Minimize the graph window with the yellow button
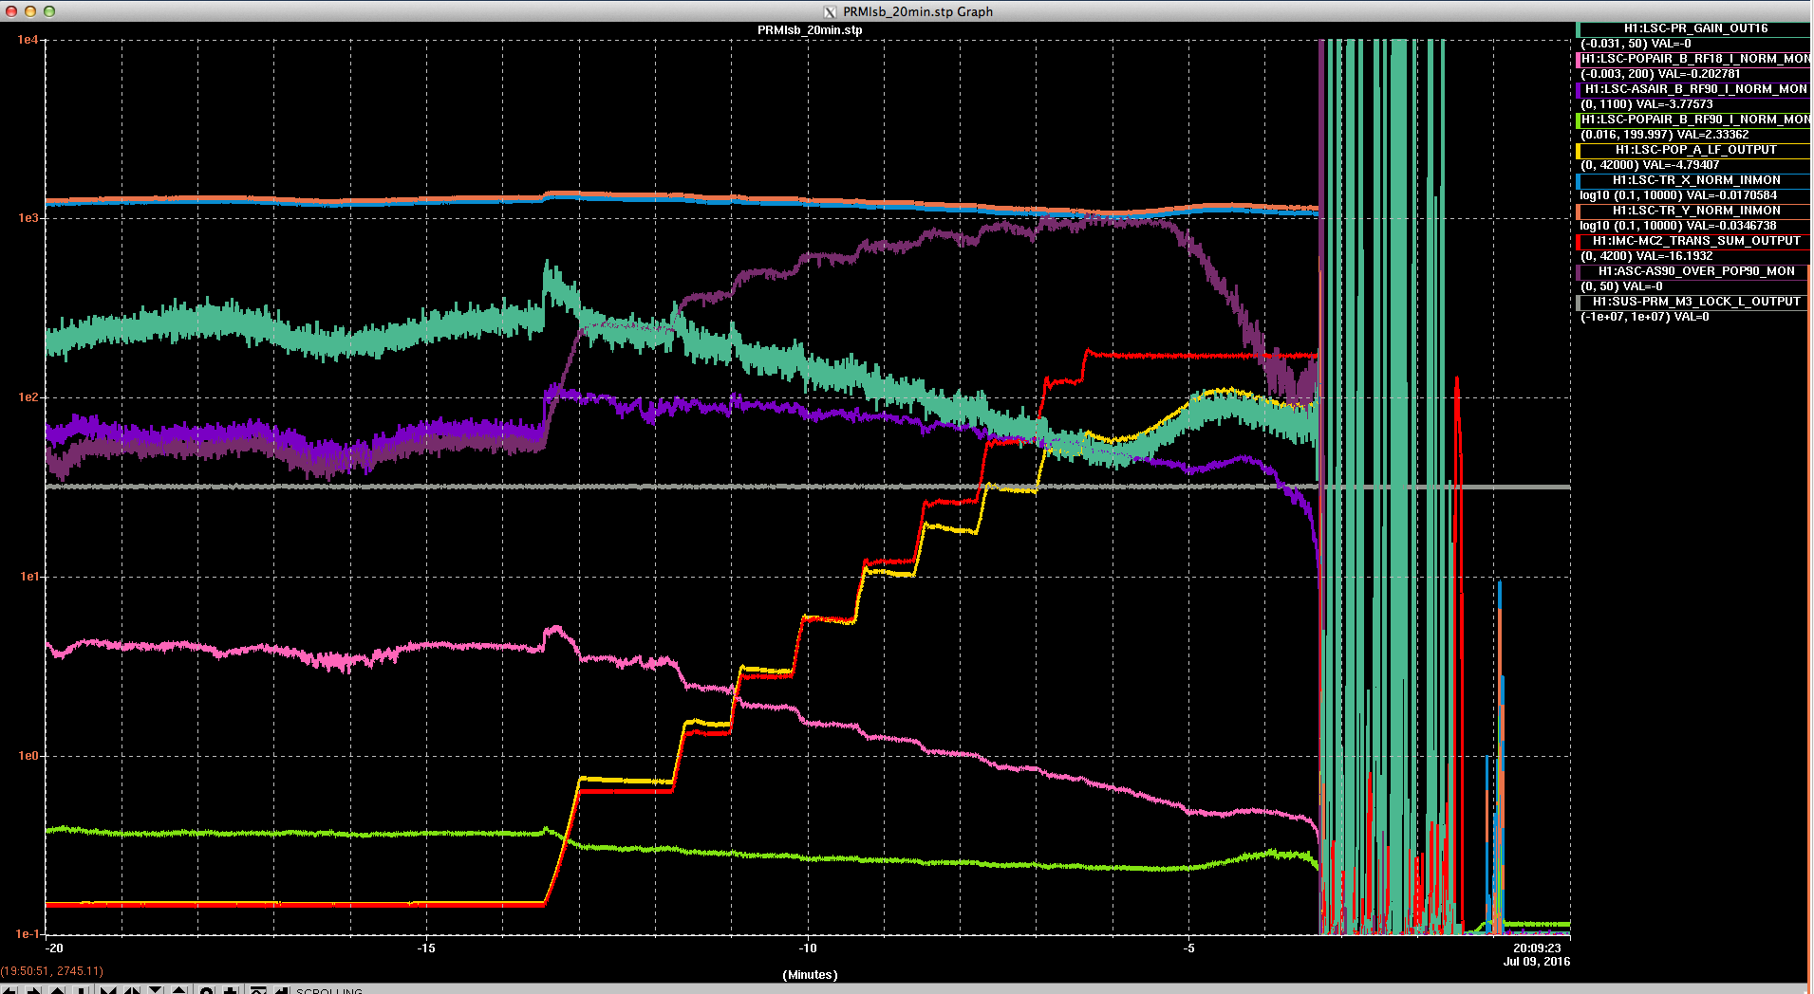 [x=30, y=11]
